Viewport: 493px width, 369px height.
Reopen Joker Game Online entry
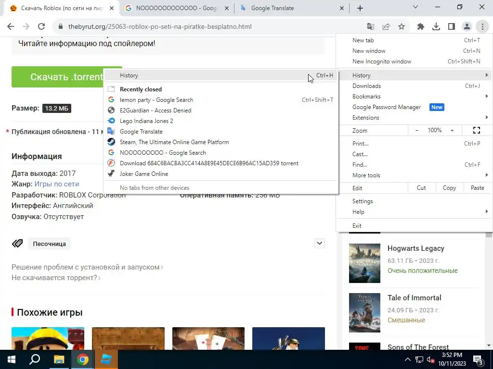pyautogui.click(x=221, y=174)
